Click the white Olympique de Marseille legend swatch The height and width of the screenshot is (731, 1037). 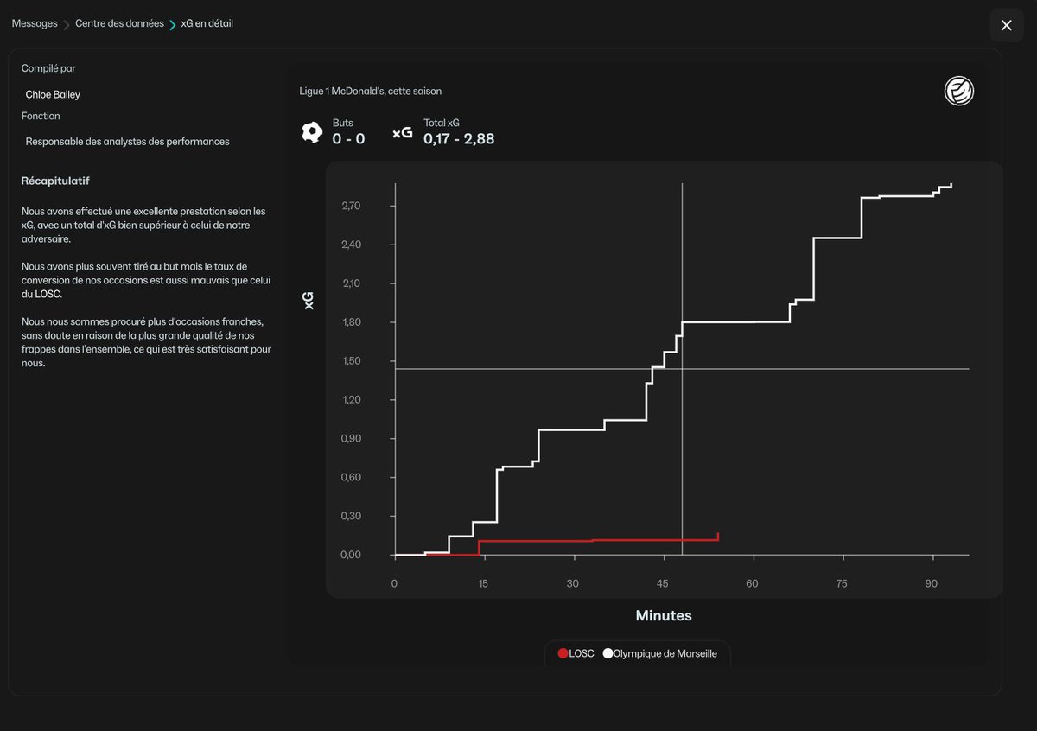pos(608,654)
